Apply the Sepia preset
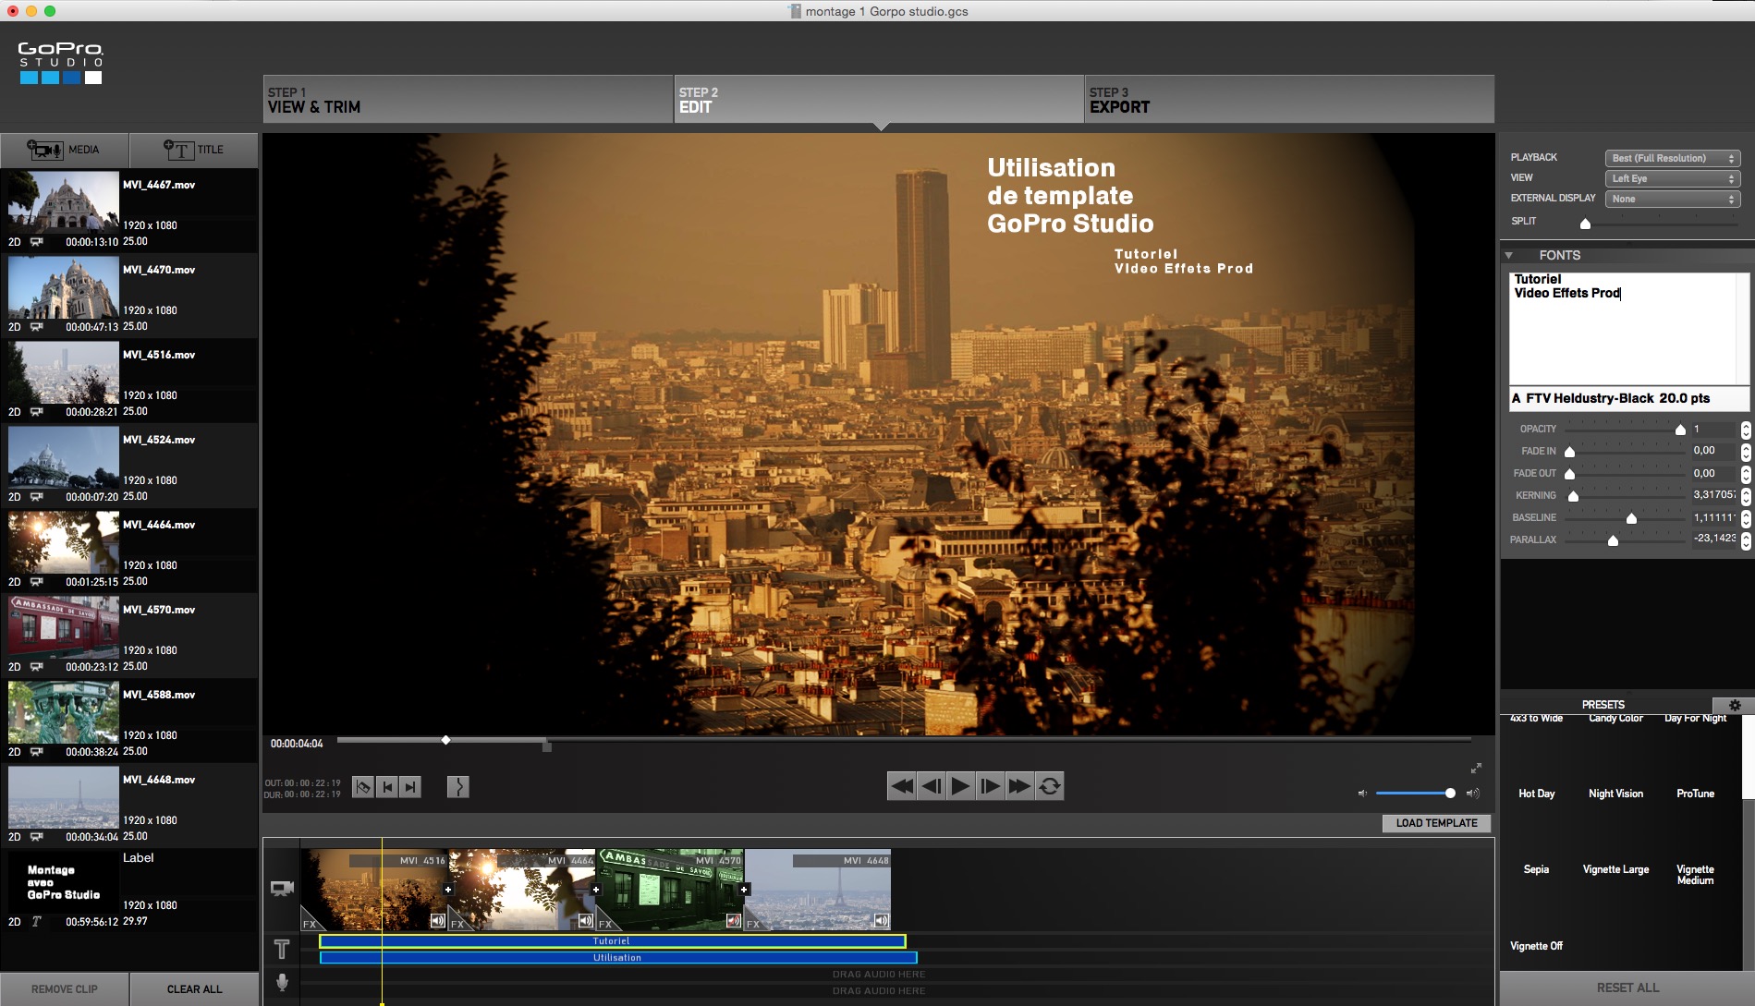1755x1006 pixels. 1536,869
